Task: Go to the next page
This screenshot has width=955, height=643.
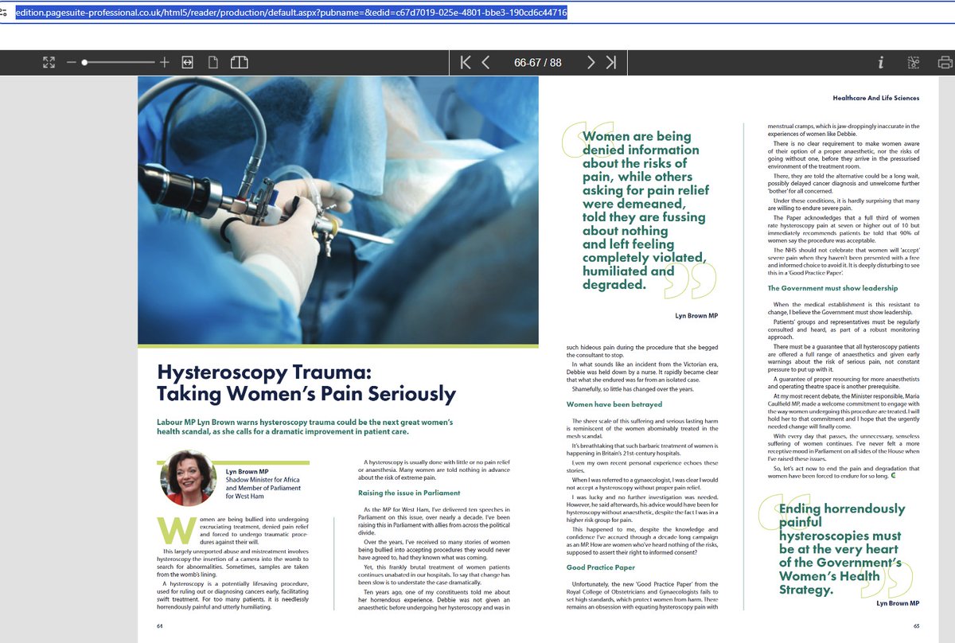Action: (x=591, y=62)
